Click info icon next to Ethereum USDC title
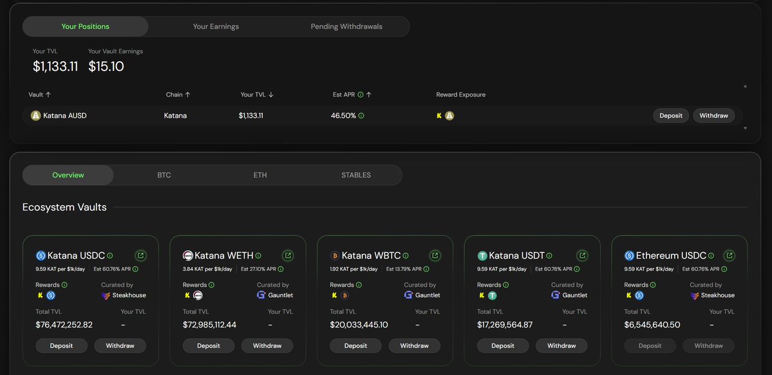This screenshot has height=375, width=772. [711, 256]
